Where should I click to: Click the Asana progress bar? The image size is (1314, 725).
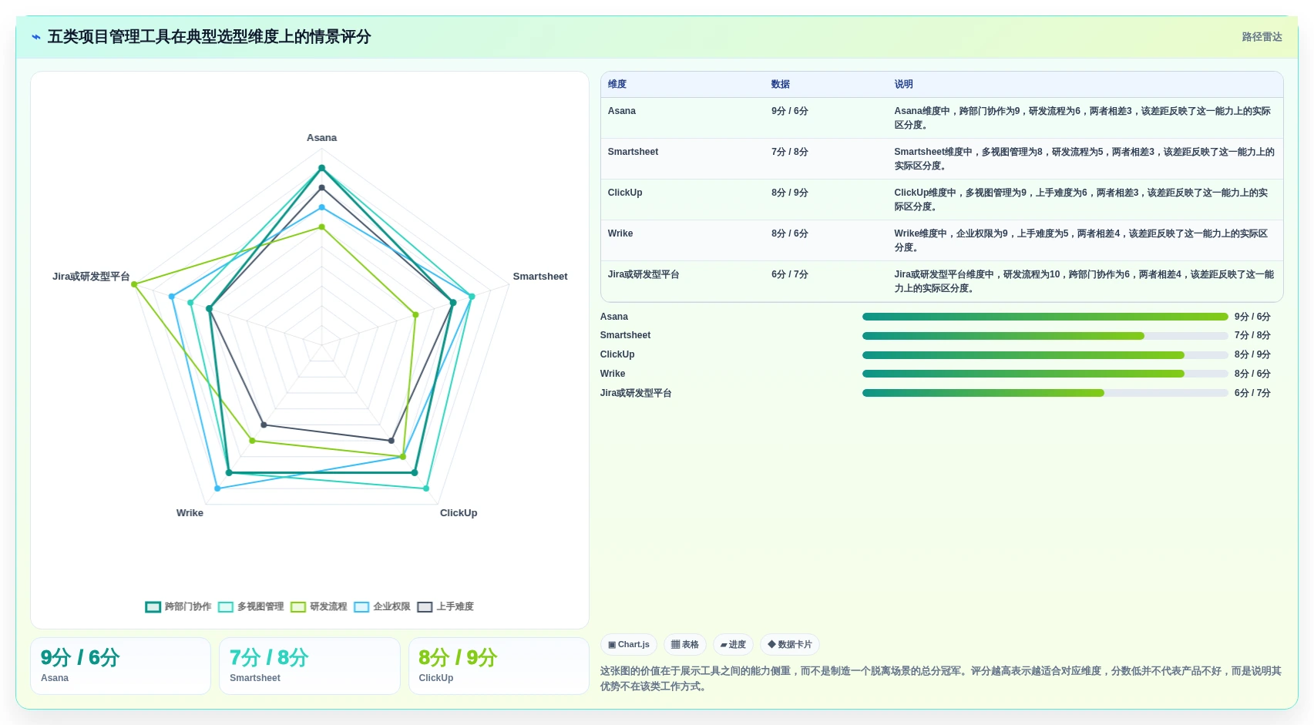point(1045,317)
